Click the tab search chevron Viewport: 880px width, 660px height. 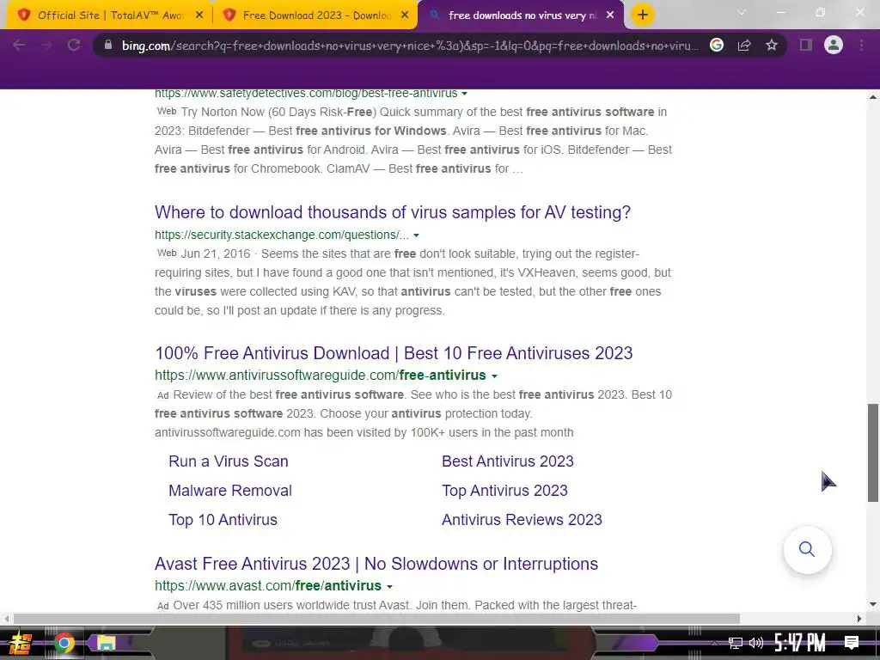tap(742, 12)
